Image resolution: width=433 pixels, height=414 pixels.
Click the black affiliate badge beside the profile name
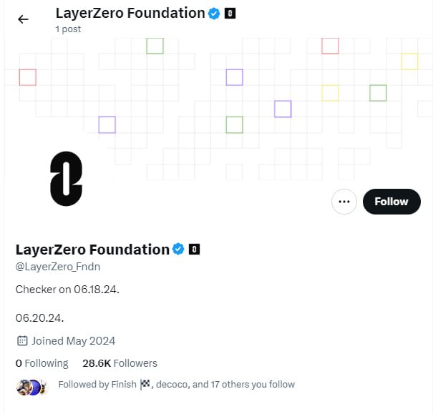(195, 250)
